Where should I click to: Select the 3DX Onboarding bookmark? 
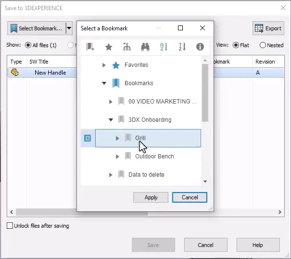point(150,120)
